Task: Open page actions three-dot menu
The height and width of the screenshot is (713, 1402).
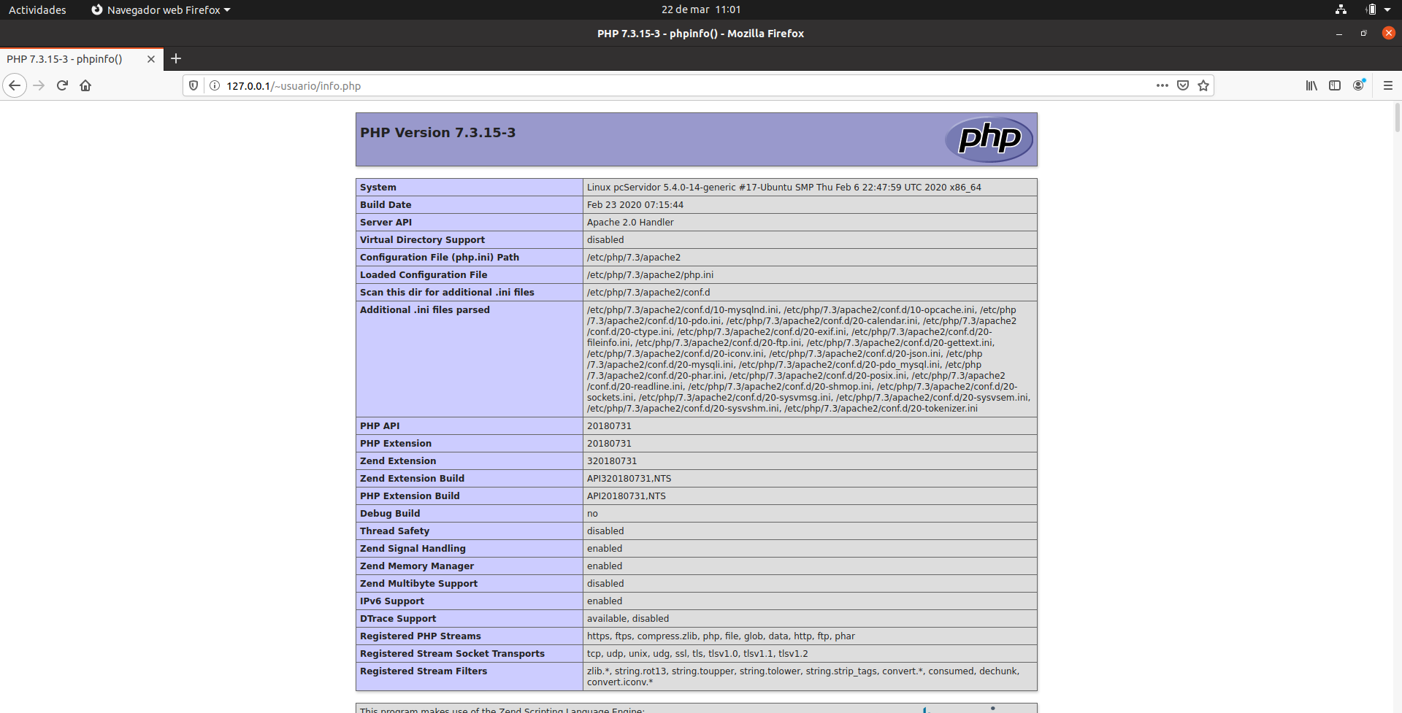Action: pyautogui.click(x=1162, y=85)
